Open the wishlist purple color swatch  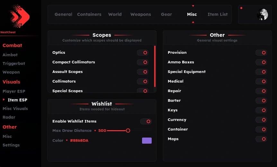(x=147, y=140)
